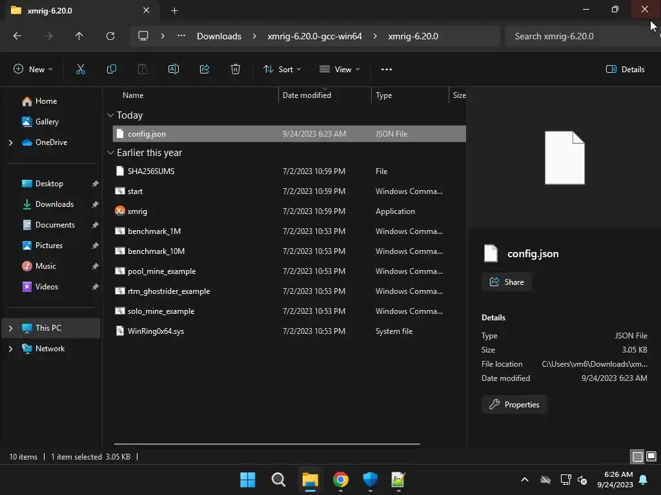Screen dimensions: 661x495
Task: Click the horizontal scrollbar in file list
Action: tap(267, 443)
